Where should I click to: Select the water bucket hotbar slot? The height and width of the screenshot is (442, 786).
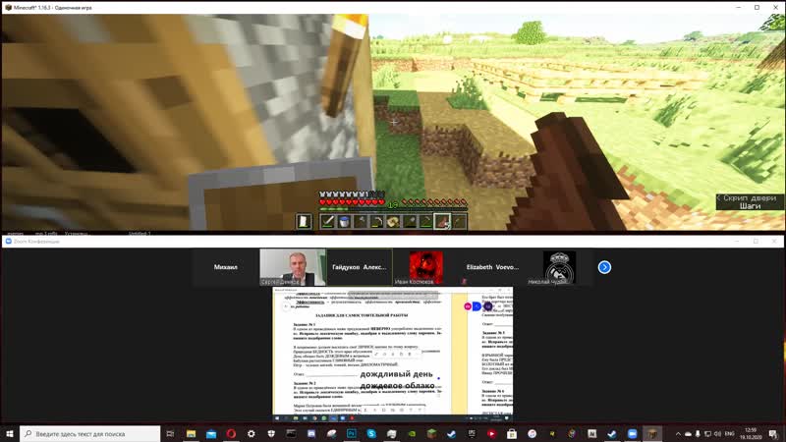tap(345, 221)
